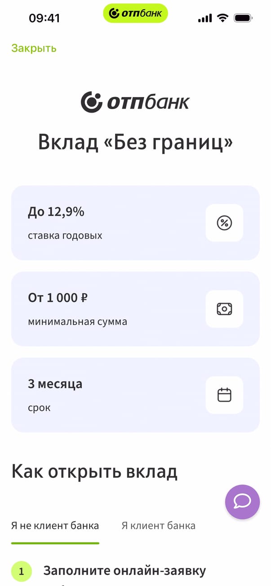Tap the battery status icon

tap(243, 18)
